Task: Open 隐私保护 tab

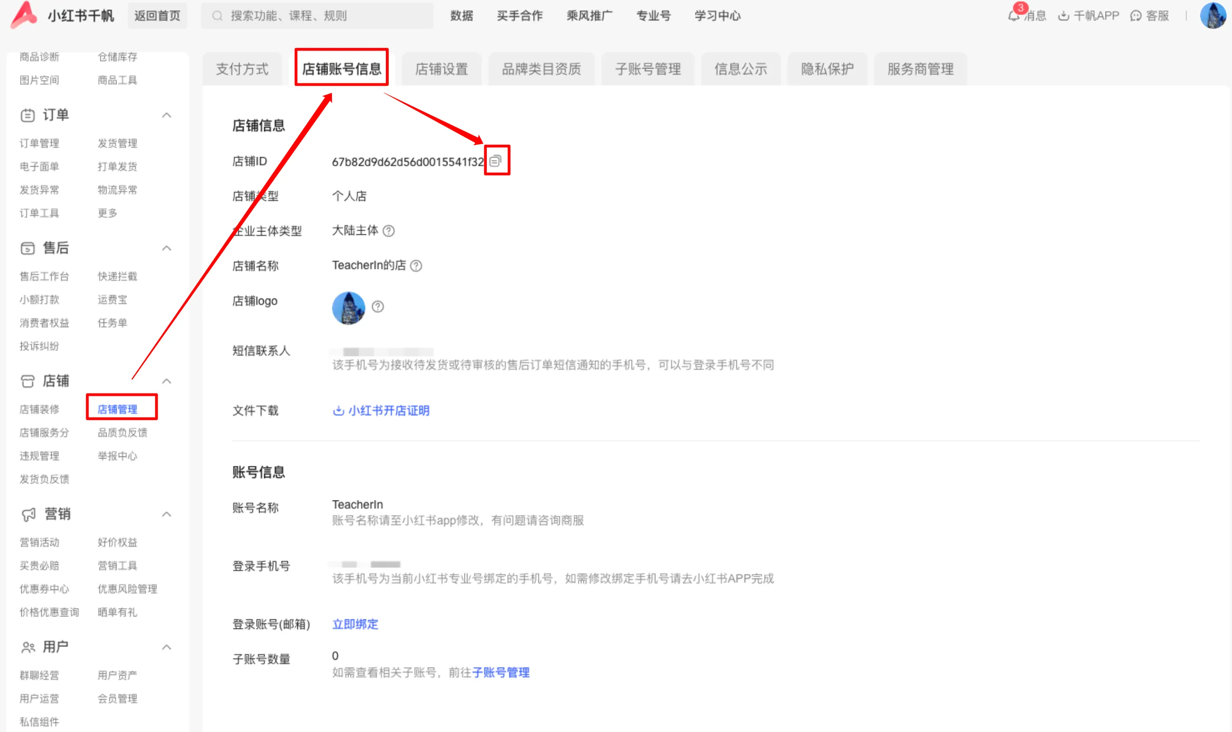Action: [828, 69]
